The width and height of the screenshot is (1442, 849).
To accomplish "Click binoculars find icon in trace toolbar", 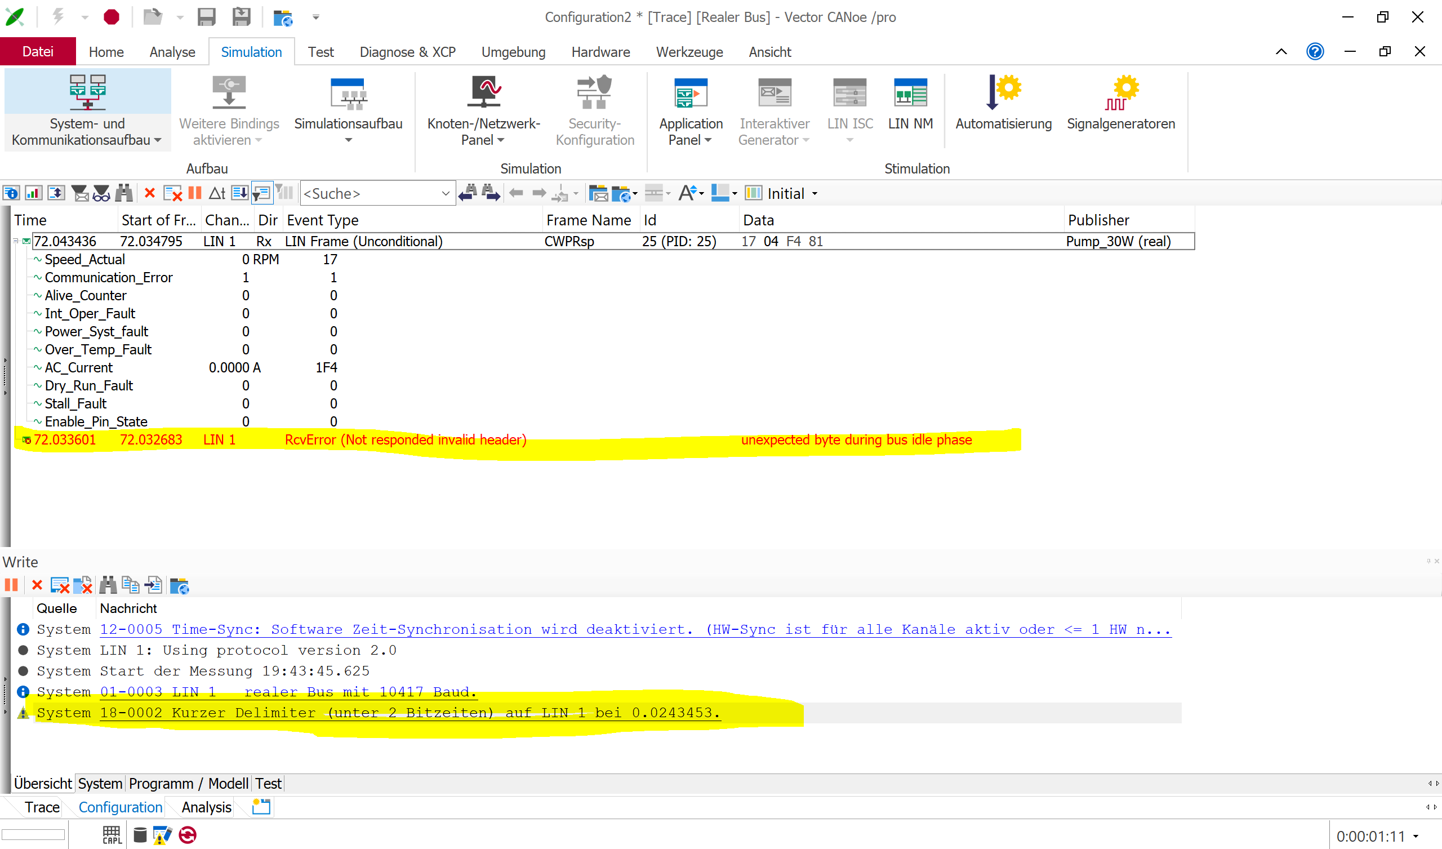I will click(x=124, y=193).
